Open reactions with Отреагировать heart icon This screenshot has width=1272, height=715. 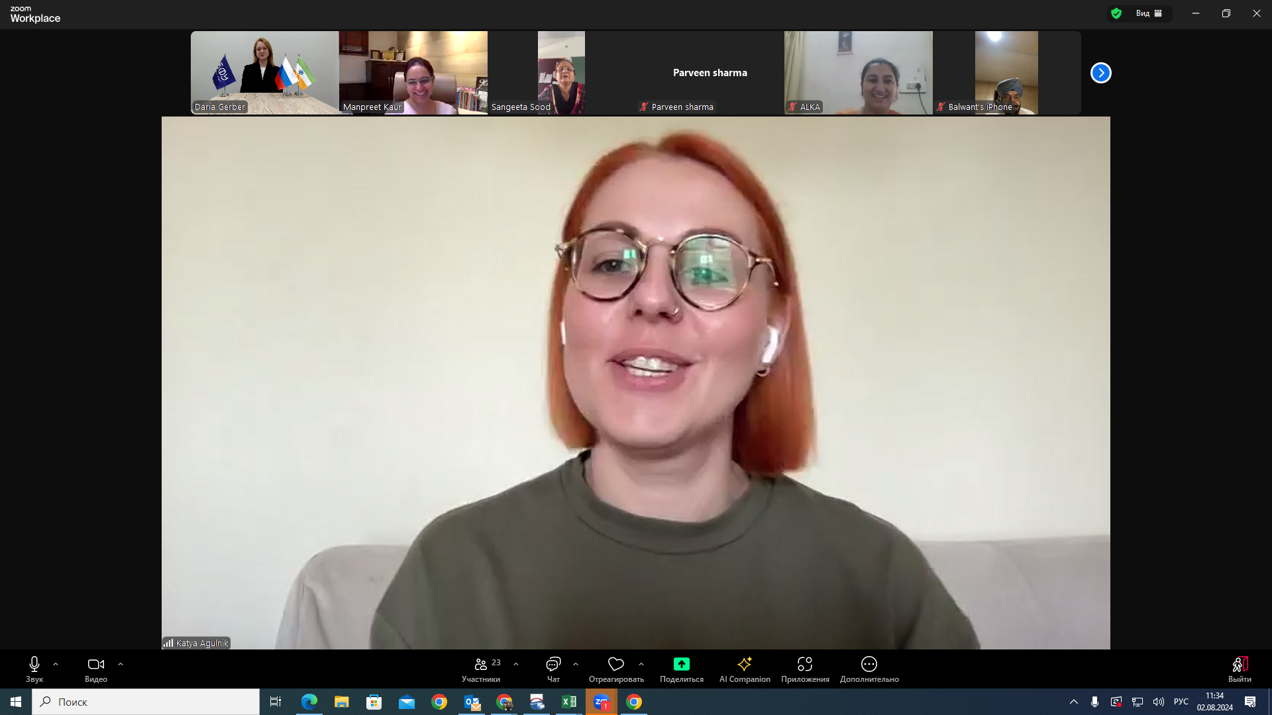click(616, 669)
